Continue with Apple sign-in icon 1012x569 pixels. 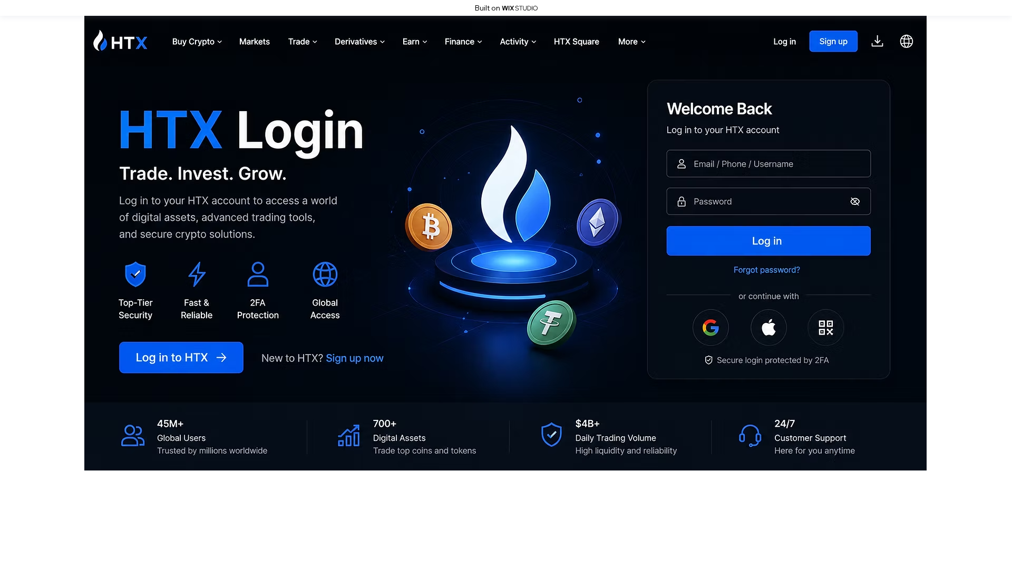(x=768, y=328)
